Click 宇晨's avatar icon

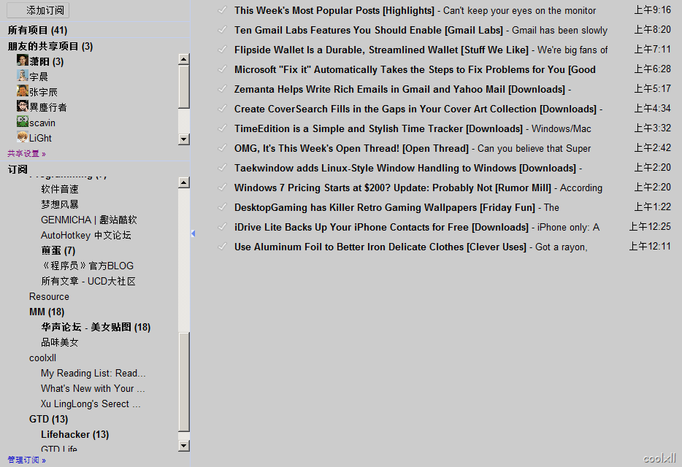click(23, 76)
